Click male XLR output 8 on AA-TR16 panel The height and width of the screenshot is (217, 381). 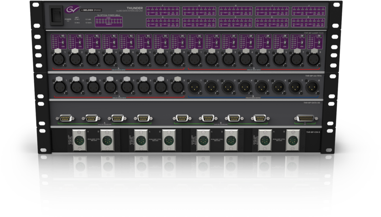(x=312, y=87)
